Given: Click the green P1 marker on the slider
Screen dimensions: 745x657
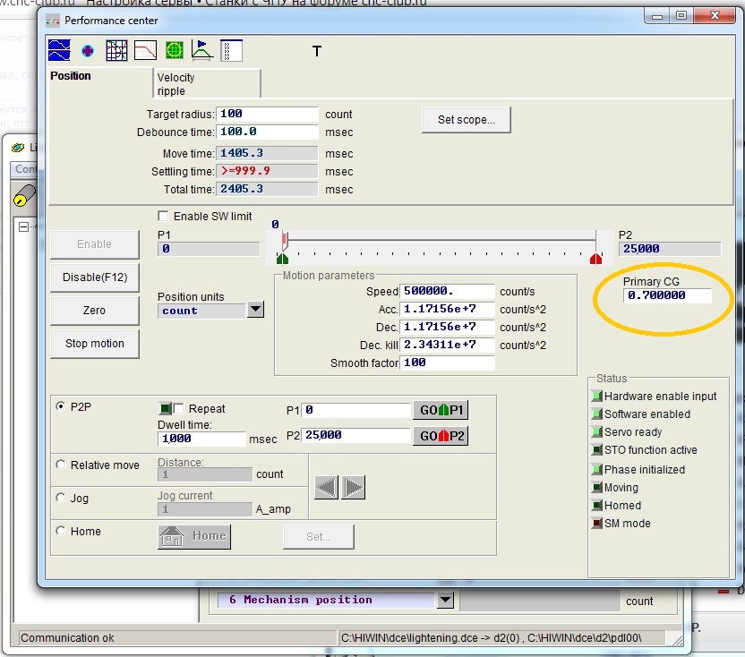Looking at the screenshot, I should coord(282,258).
